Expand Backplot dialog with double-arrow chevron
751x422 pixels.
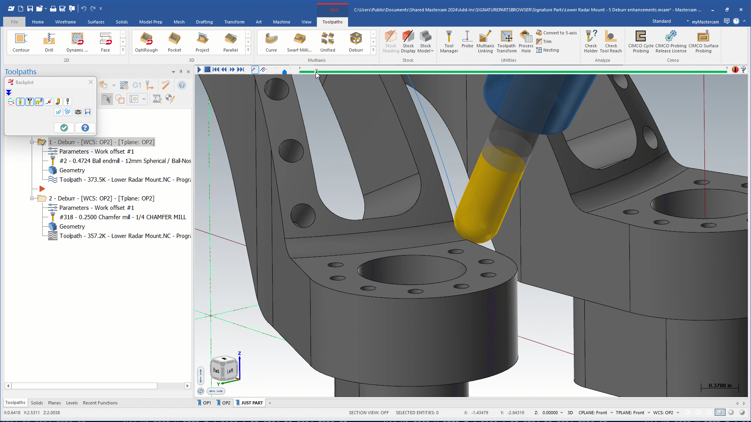click(x=9, y=93)
